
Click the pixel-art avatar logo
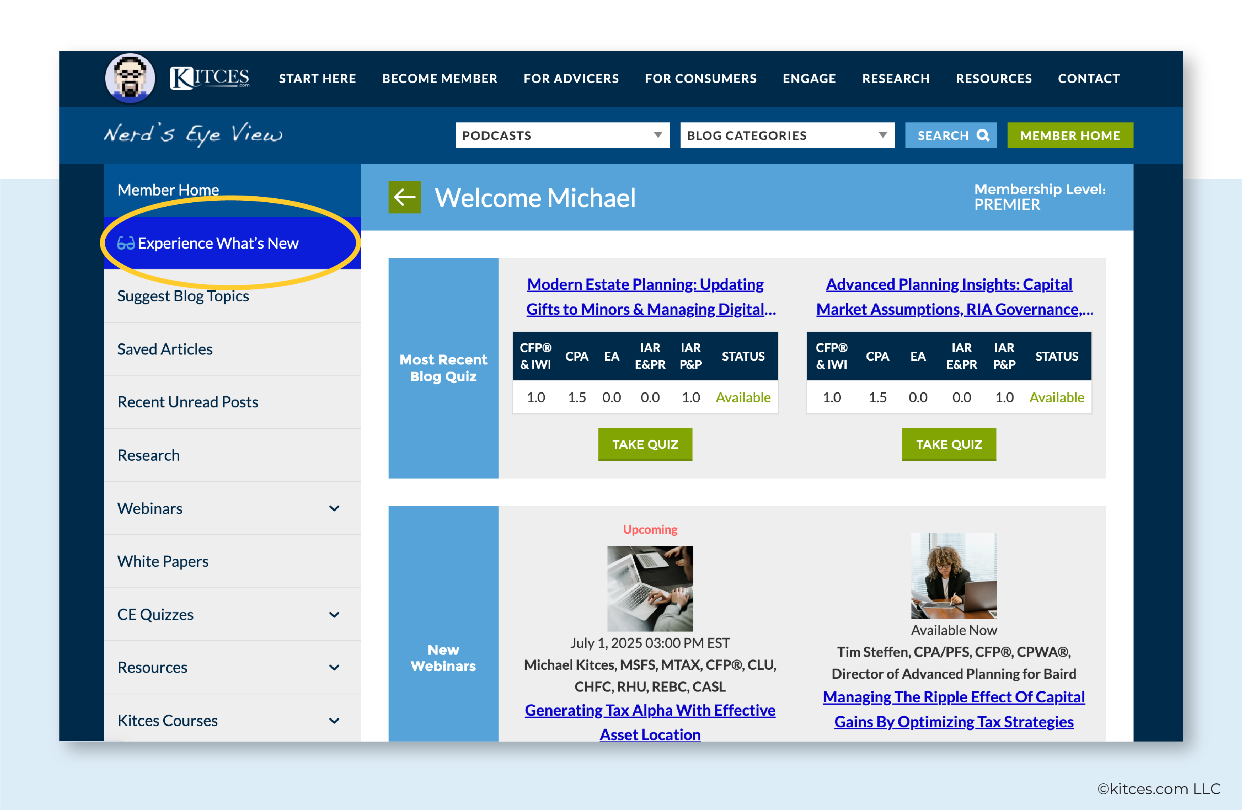[x=130, y=78]
